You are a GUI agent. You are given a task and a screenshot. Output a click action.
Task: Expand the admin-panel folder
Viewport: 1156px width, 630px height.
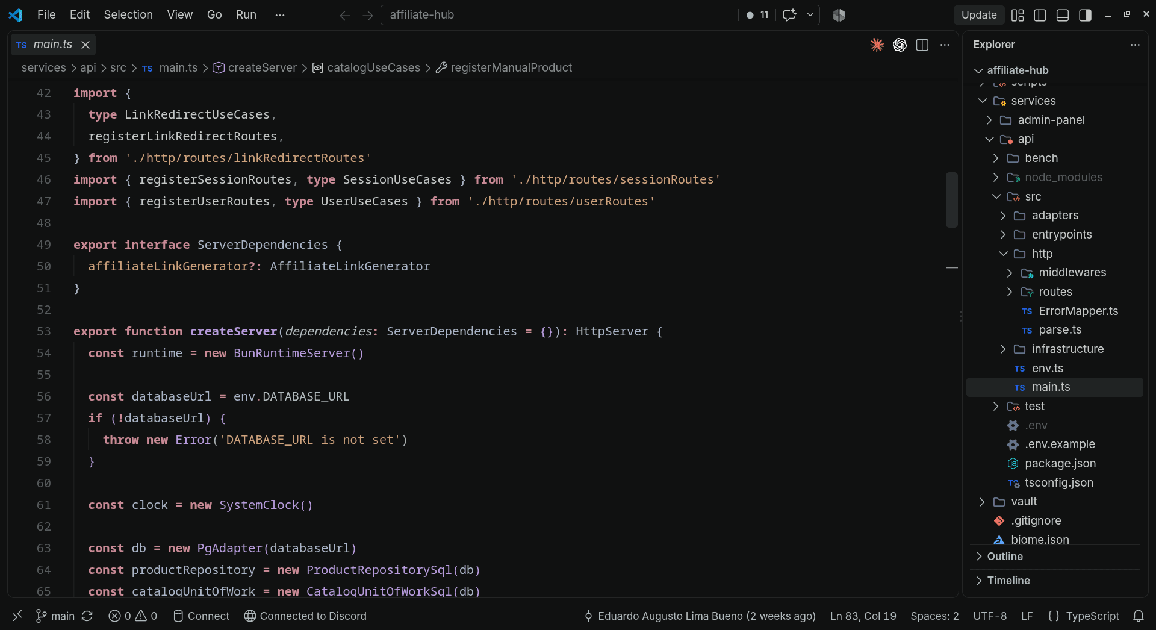(989, 120)
